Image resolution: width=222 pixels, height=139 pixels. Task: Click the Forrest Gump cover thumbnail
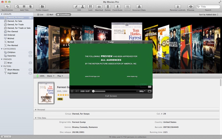pos(46,93)
